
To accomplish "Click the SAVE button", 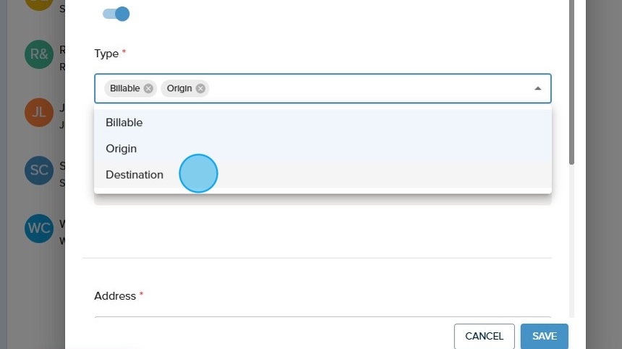I will (544, 336).
